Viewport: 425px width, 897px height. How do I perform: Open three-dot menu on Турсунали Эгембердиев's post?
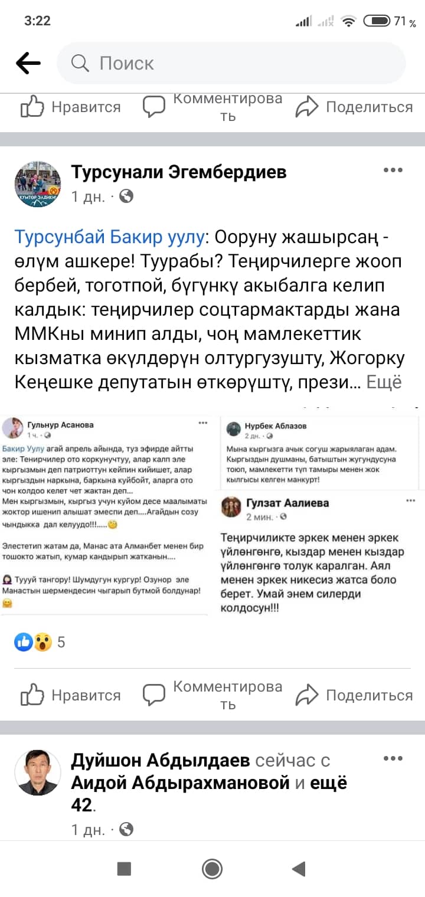pos(393,171)
